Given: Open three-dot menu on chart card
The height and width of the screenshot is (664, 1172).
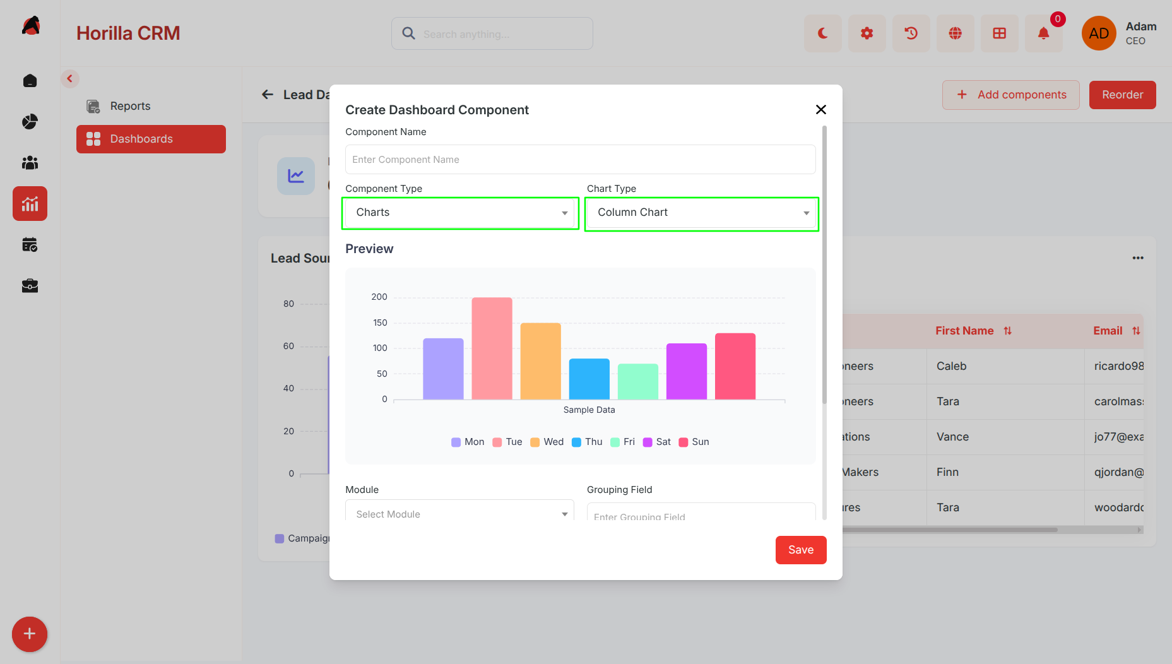Looking at the screenshot, I should (1138, 258).
